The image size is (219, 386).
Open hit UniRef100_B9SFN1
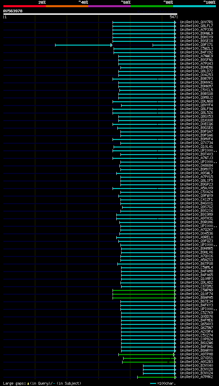click(x=196, y=60)
